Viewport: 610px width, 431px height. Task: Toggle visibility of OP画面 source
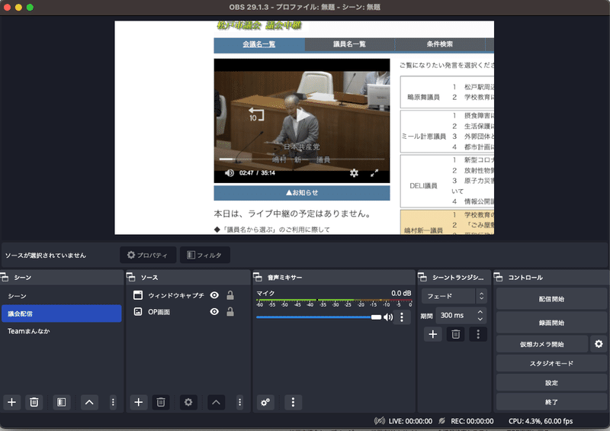coord(214,311)
